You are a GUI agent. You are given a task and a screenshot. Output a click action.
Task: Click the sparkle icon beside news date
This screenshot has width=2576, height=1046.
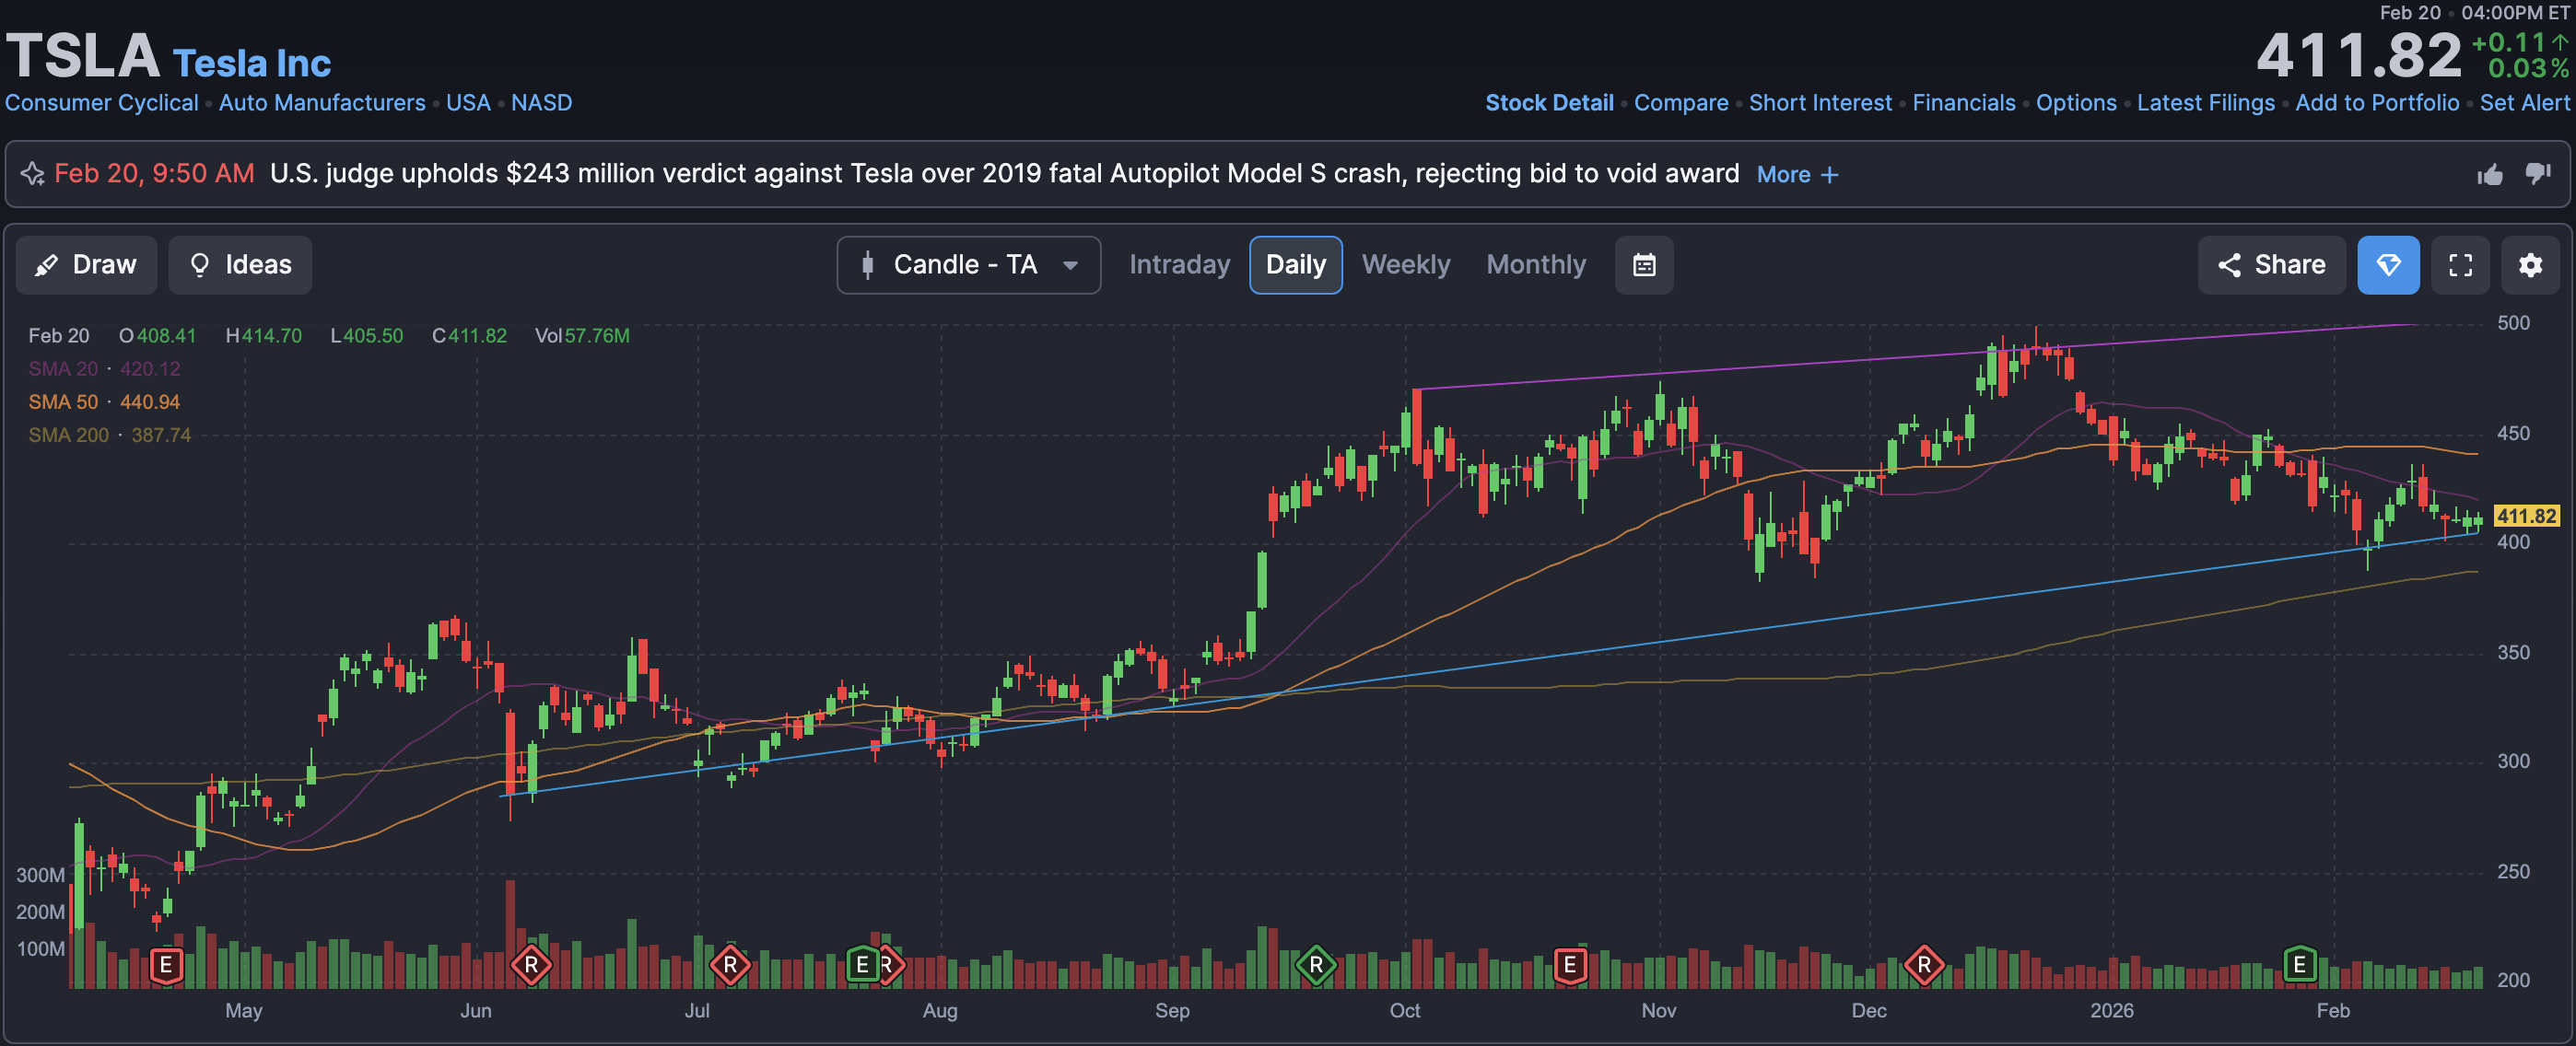[x=32, y=174]
